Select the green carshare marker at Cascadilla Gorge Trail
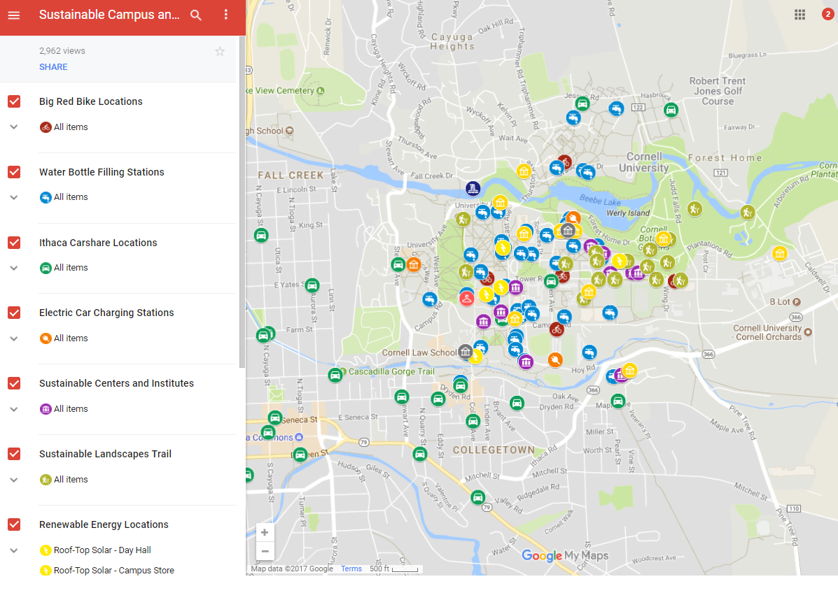The width and height of the screenshot is (838, 593). pos(335,376)
